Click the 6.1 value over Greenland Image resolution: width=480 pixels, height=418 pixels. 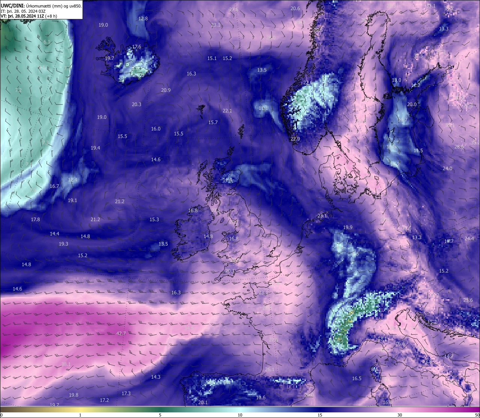[x=47, y=42]
